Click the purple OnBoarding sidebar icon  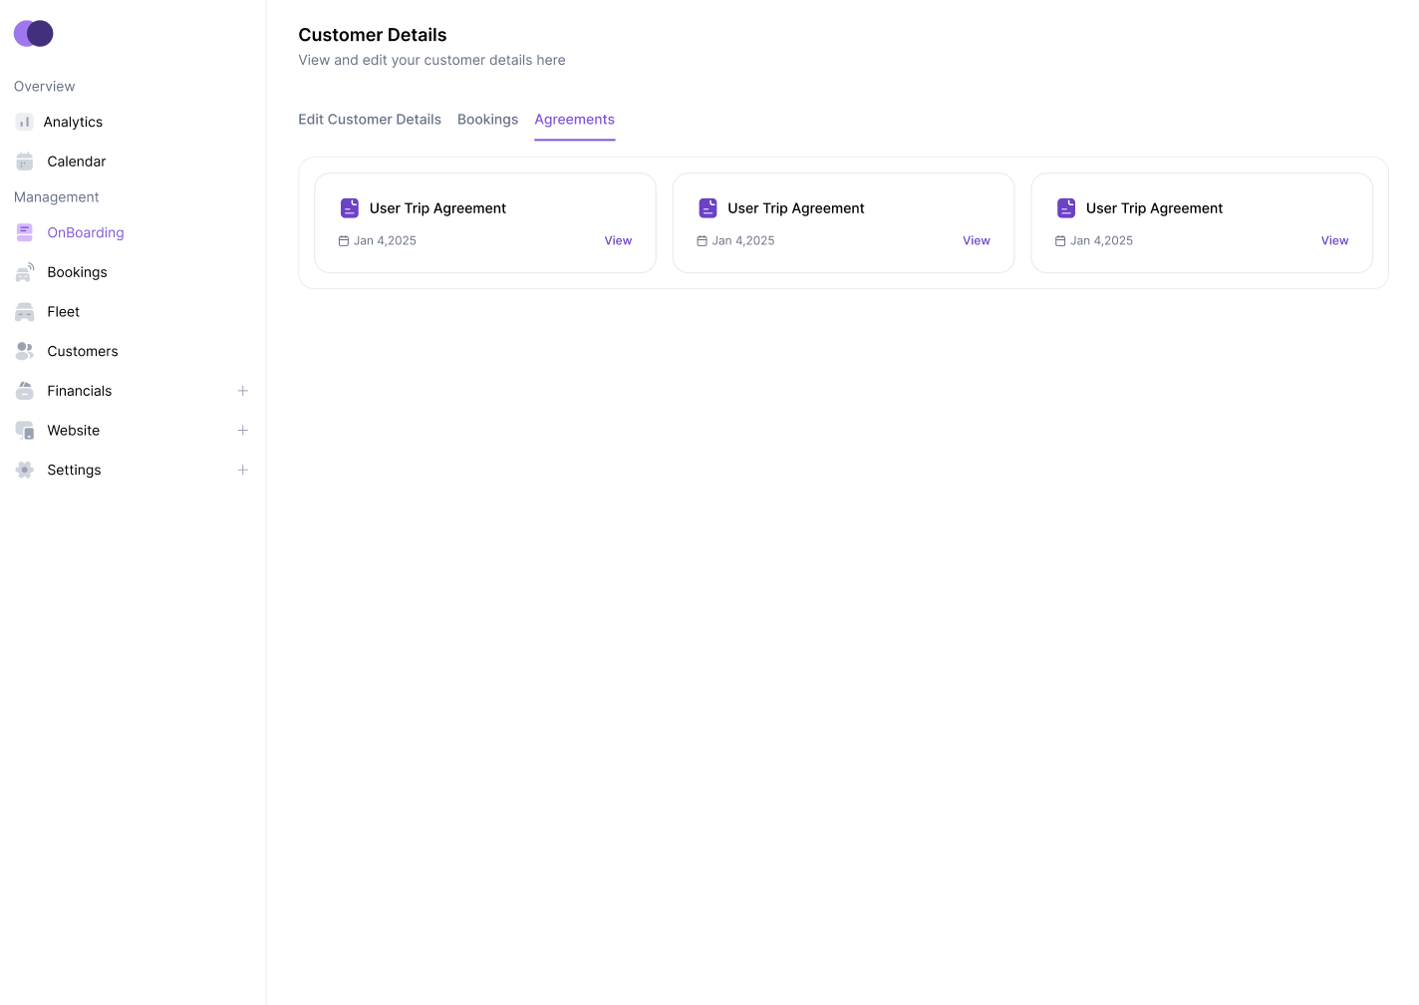pyautogui.click(x=25, y=232)
